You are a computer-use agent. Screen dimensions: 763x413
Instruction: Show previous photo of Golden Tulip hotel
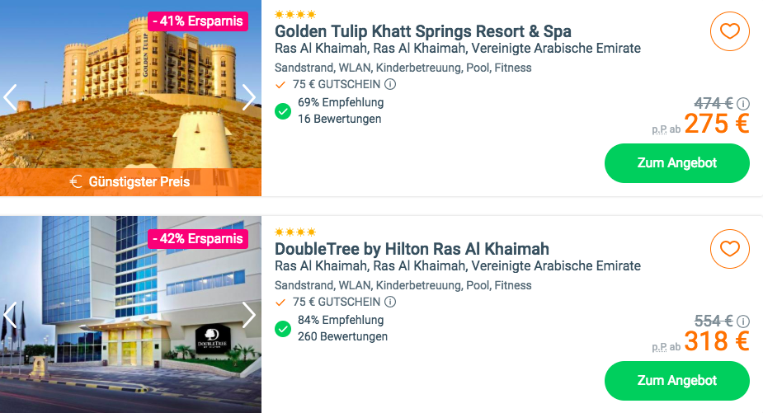[10, 97]
